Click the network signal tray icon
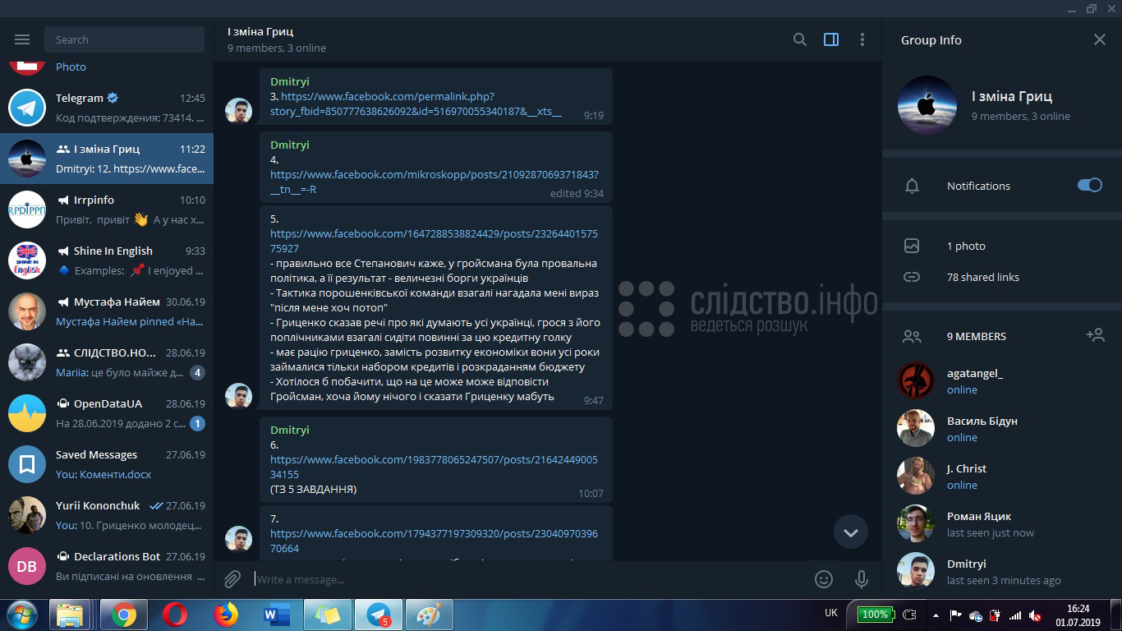 [1015, 615]
